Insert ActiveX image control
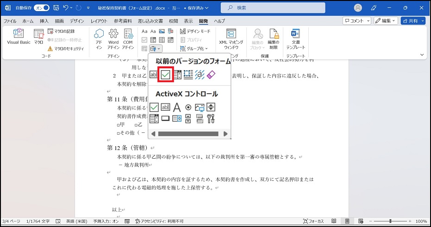 click(200, 108)
